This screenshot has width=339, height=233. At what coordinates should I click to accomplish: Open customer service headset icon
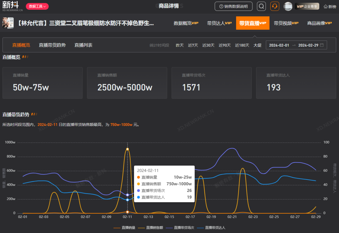pos(275,6)
